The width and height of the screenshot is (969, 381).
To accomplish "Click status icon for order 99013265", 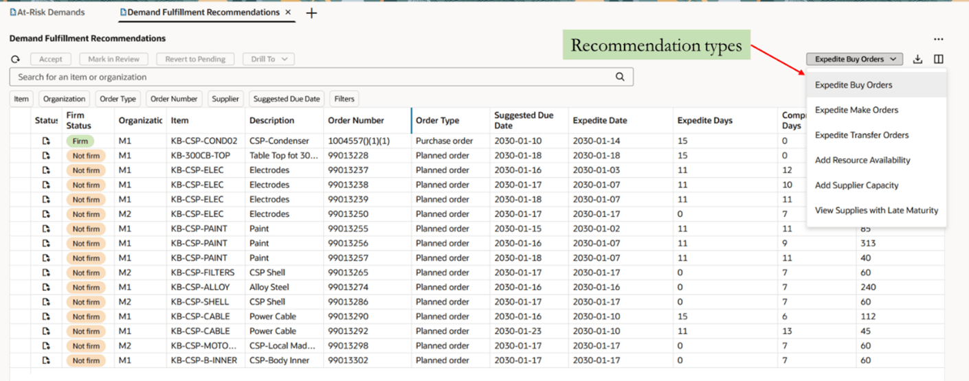I will tap(46, 273).
